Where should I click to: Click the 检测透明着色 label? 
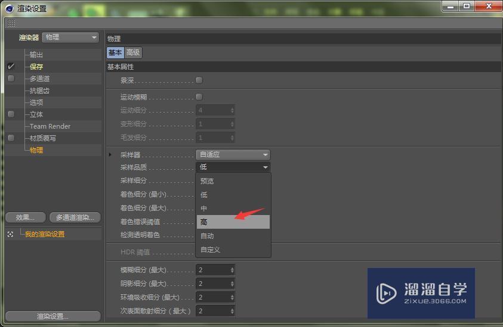pyautogui.click(x=140, y=235)
